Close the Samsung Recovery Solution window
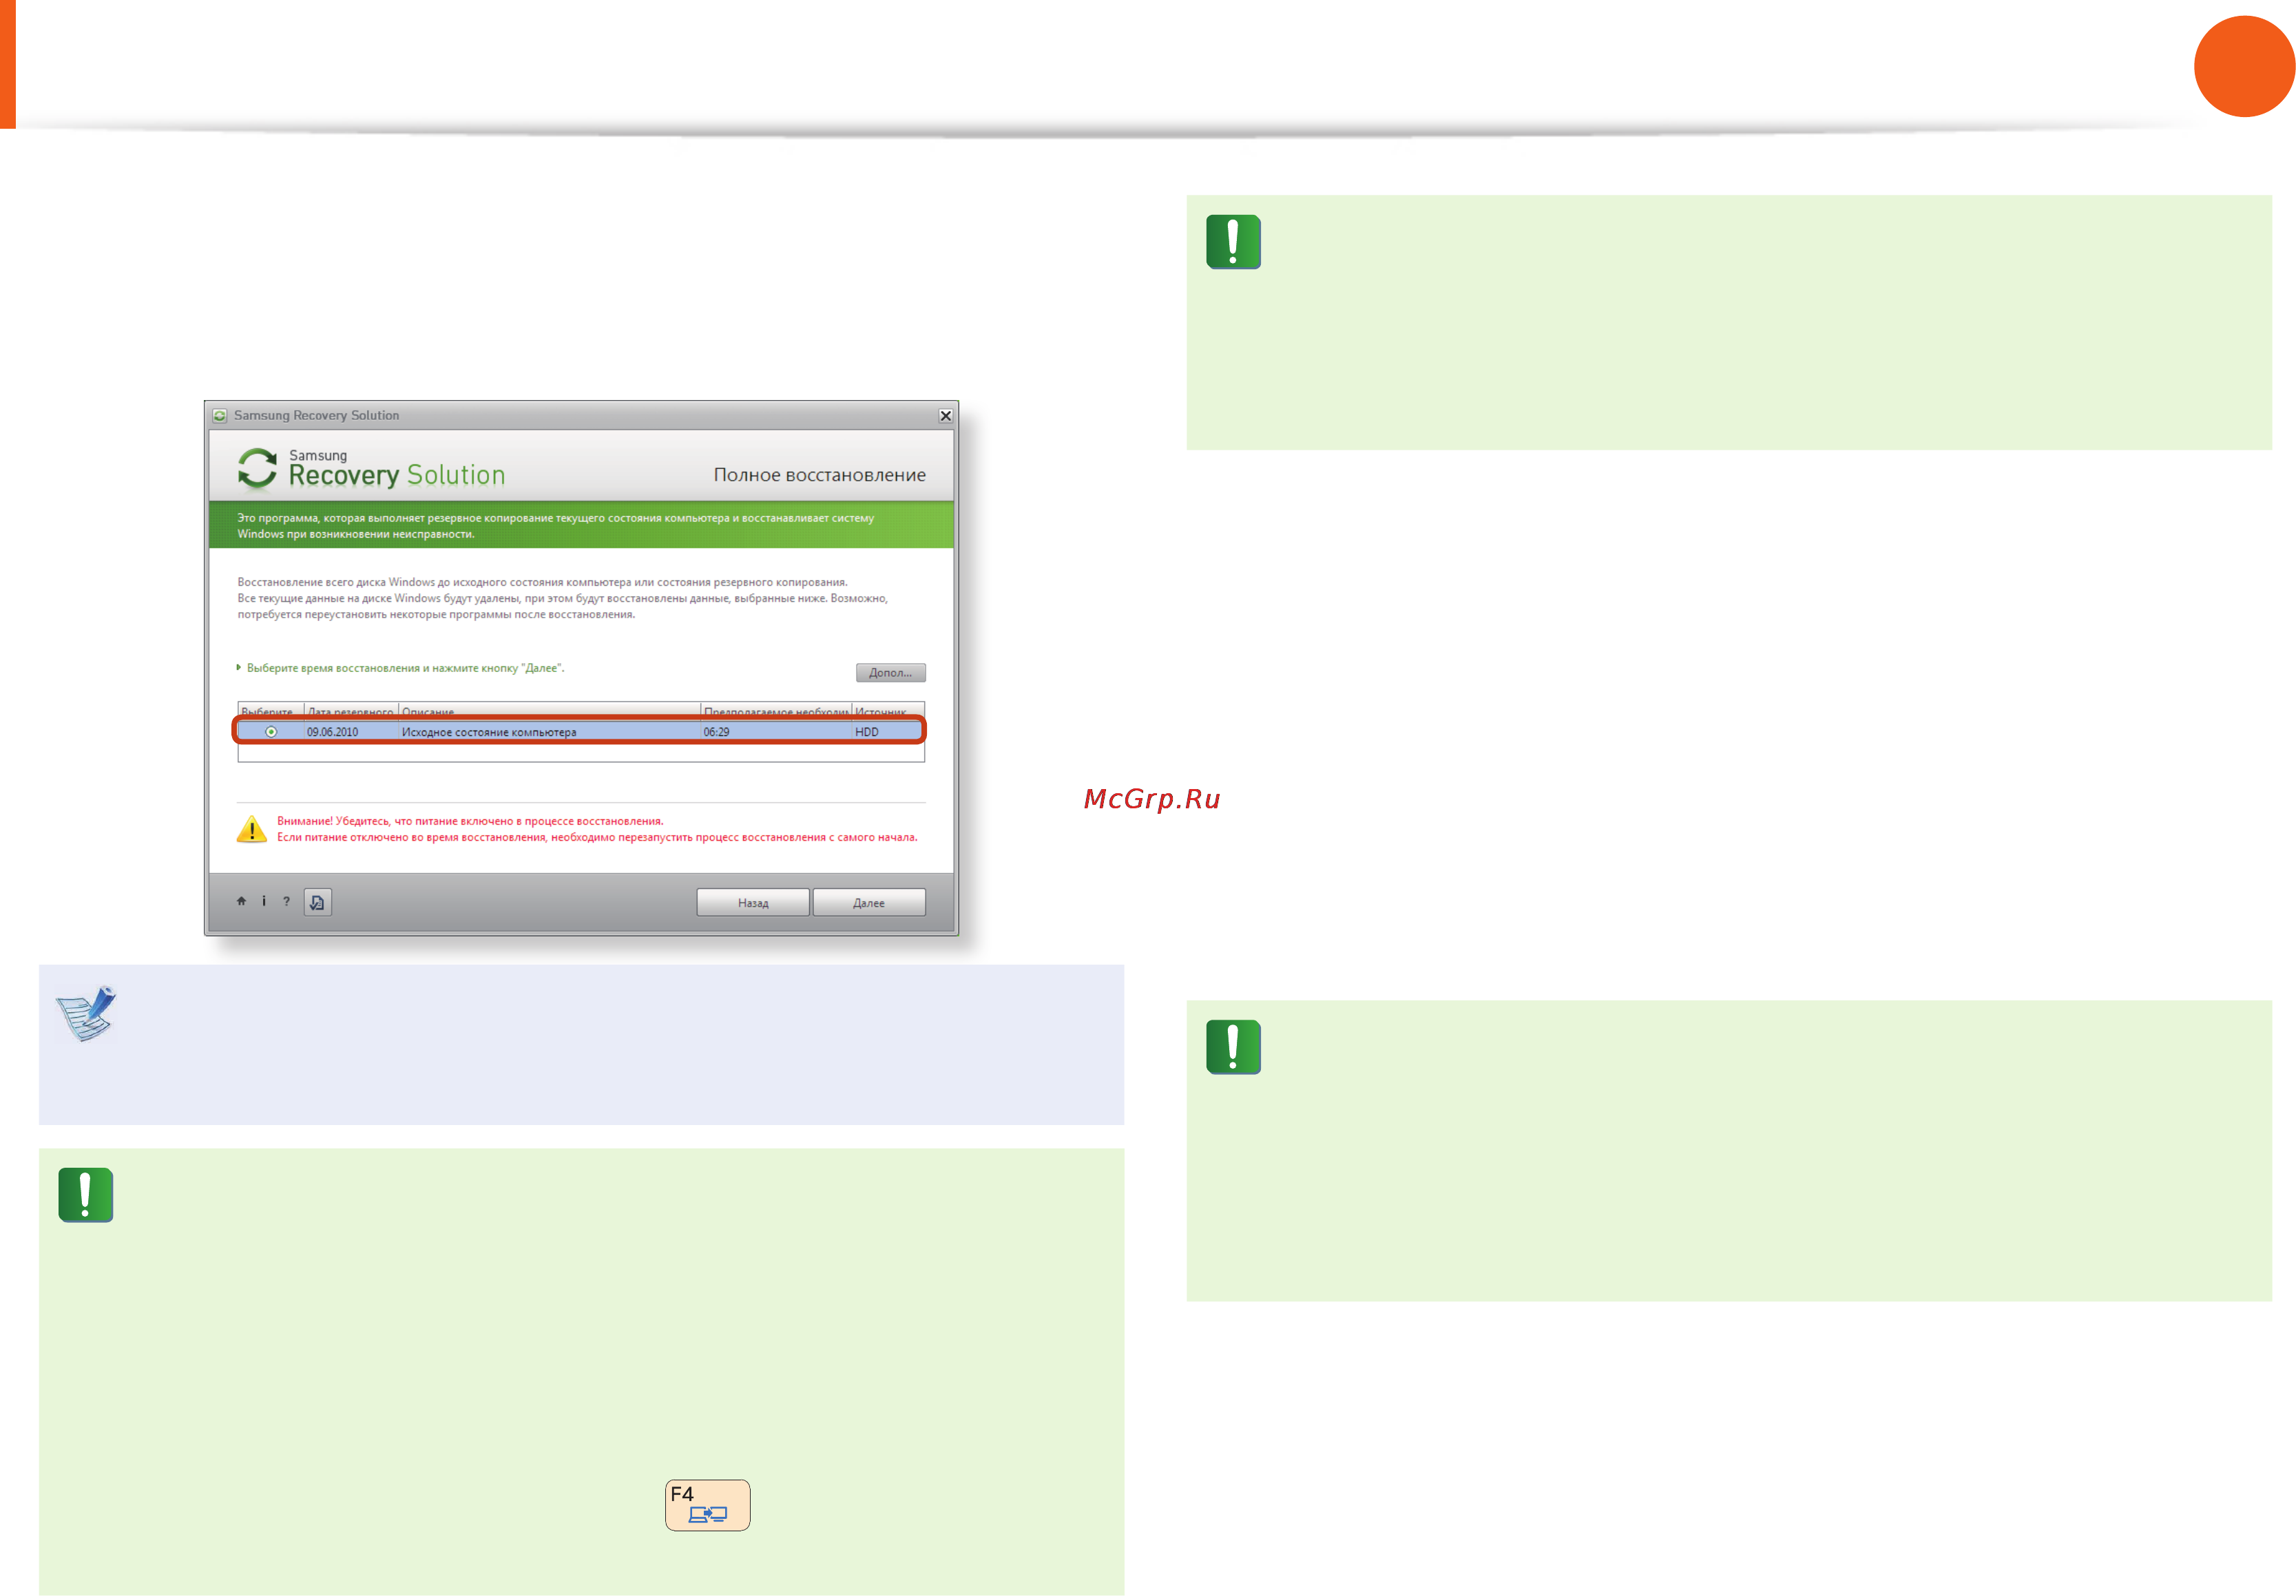Screen dimensions: 2296x1596 [945, 415]
